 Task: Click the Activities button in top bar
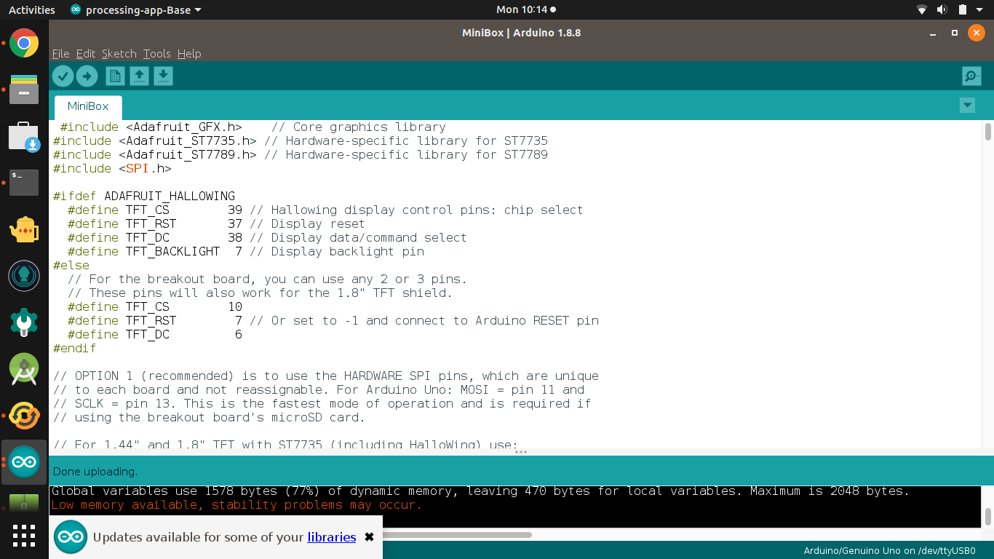click(32, 9)
